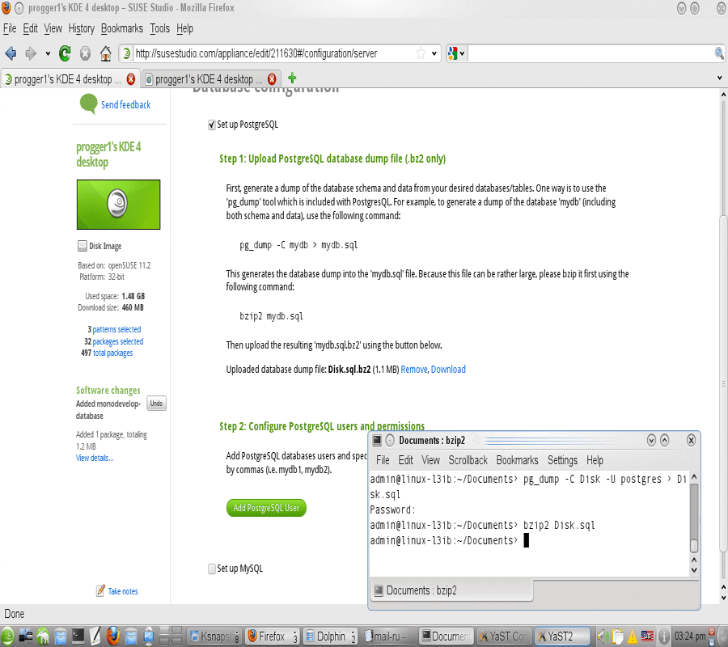
Task: Click the Firefox forward arrow
Action: click(31, 54)
